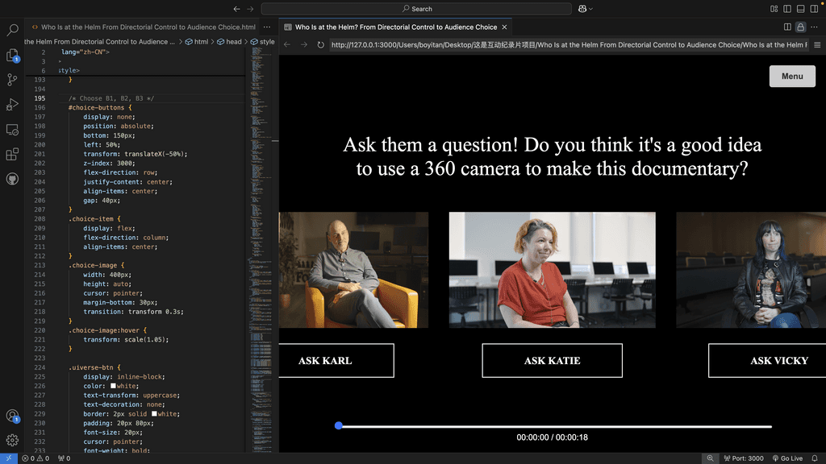Click the ports forwarded status item

65,458
